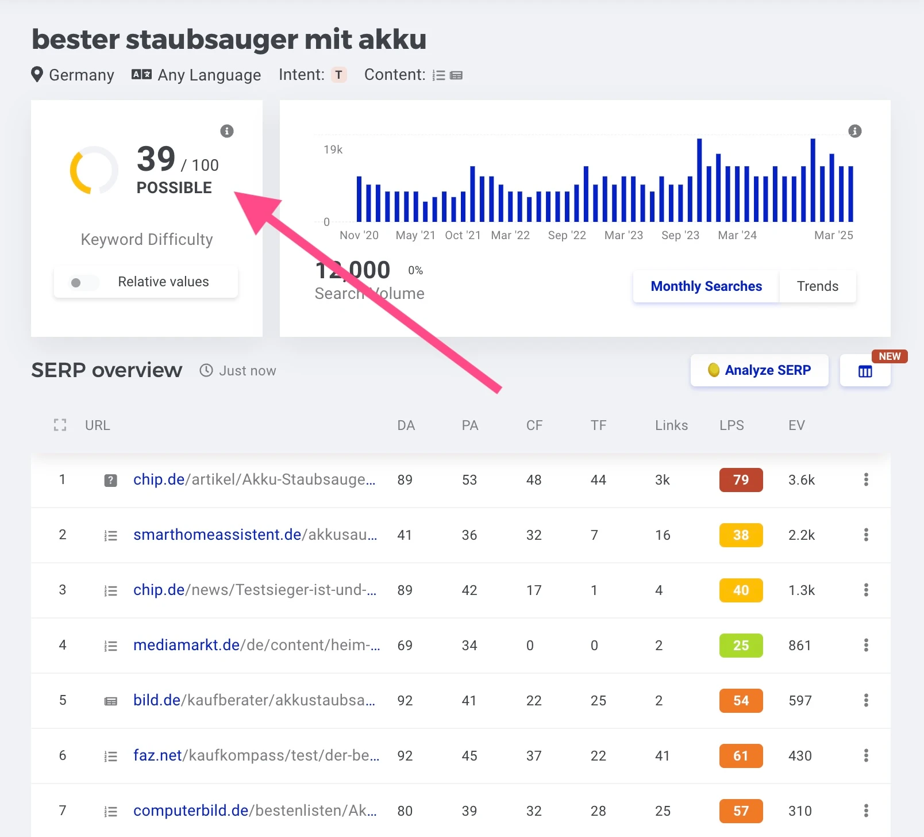924x837 pixels.
Task: Select the Monthly Searches tab
Action: [706, 286]
